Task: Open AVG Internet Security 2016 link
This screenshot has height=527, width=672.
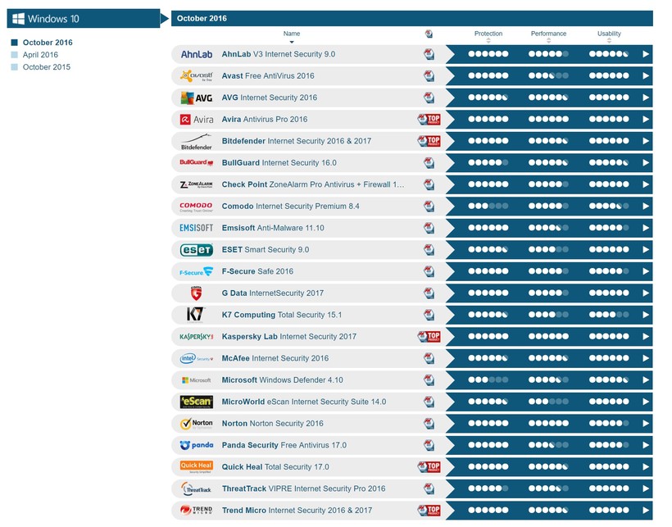Action: [x=270, y=98]
